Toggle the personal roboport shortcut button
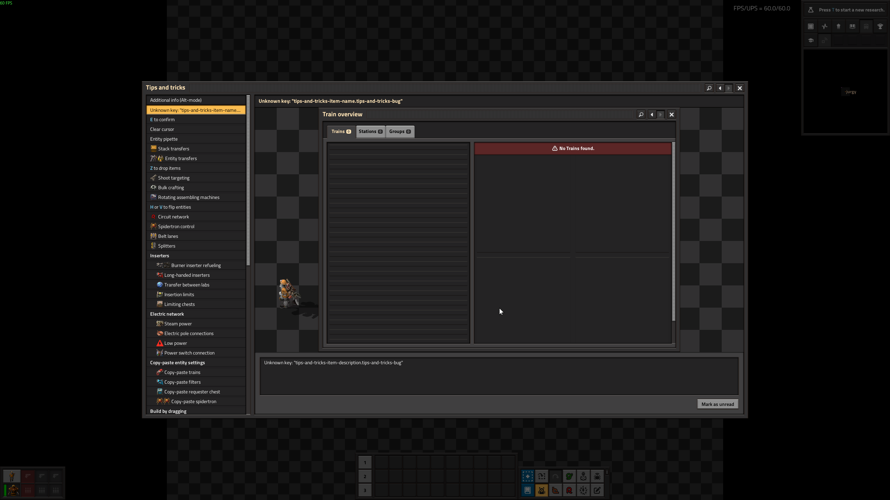The width and height of the screenshot is (890, 500). 541,490
